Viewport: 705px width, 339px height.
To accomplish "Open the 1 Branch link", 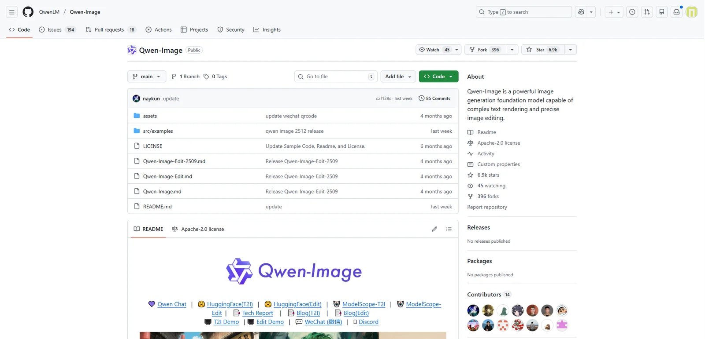I will [x=186, y=77].
